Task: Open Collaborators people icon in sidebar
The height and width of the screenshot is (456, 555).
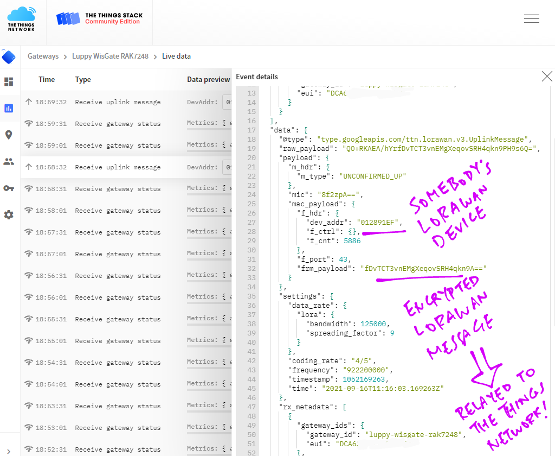Action: tap(9, 161)
